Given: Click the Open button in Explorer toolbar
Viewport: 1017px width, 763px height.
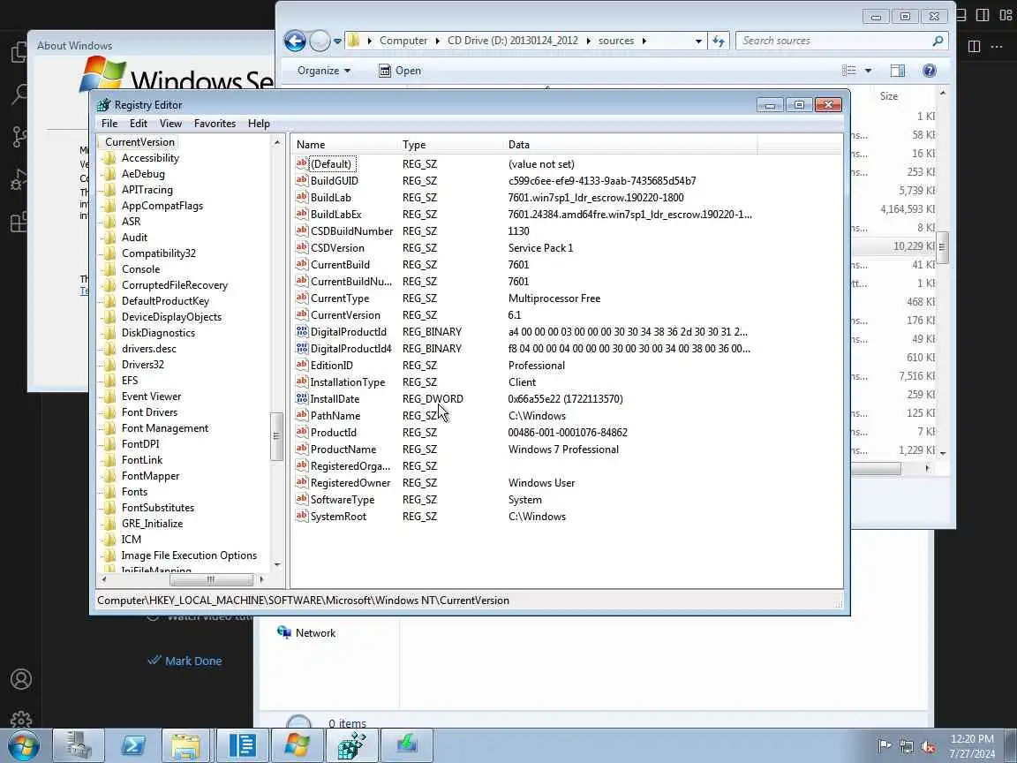Looking at the screenshot, I should (400, 71).
